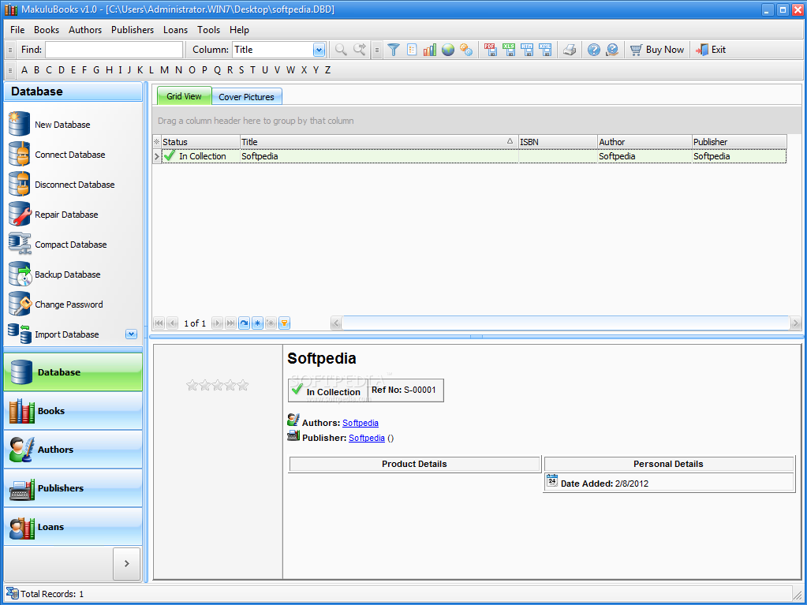Open the Column dropdown showing Title

tap(319, 50)
